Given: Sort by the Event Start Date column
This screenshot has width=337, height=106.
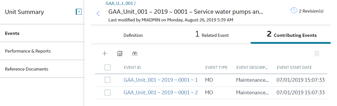Looking at the screenshot, I should [x=294, y=67].
